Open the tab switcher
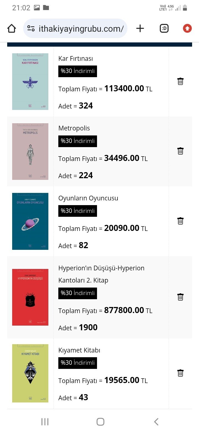 click(164, 28)
